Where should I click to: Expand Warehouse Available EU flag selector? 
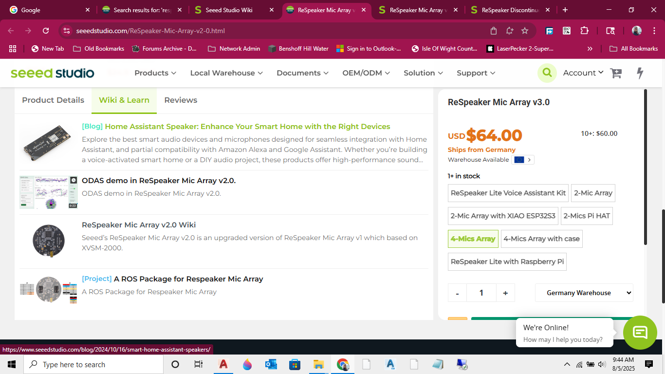coord(523,160)
